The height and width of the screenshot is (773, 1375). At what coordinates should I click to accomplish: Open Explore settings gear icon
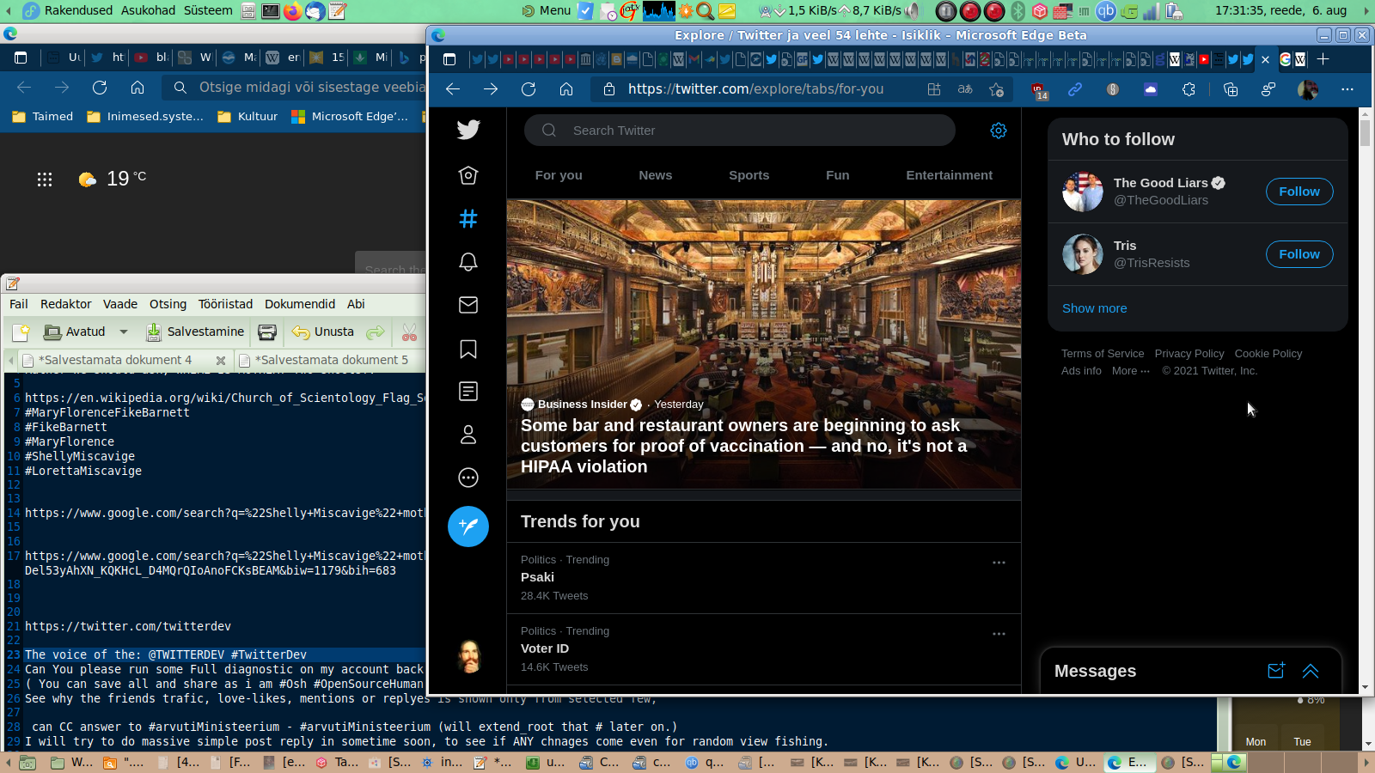tap(998, 131)
